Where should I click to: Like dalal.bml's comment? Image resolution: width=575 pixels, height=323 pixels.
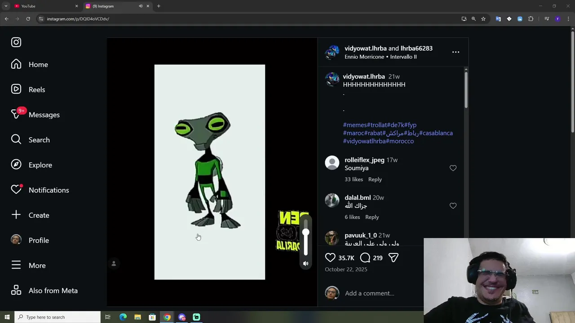point(453,206)
